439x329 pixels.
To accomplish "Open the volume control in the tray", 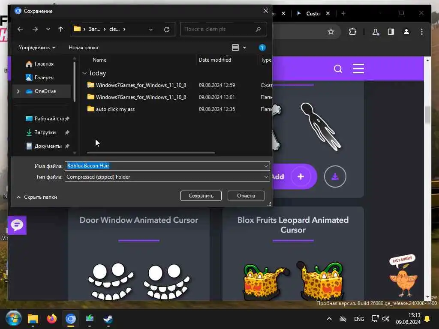I will pos(386,319).
